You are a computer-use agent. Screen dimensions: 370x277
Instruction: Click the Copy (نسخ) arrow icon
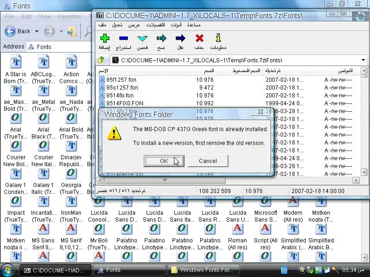click(161, 38)
